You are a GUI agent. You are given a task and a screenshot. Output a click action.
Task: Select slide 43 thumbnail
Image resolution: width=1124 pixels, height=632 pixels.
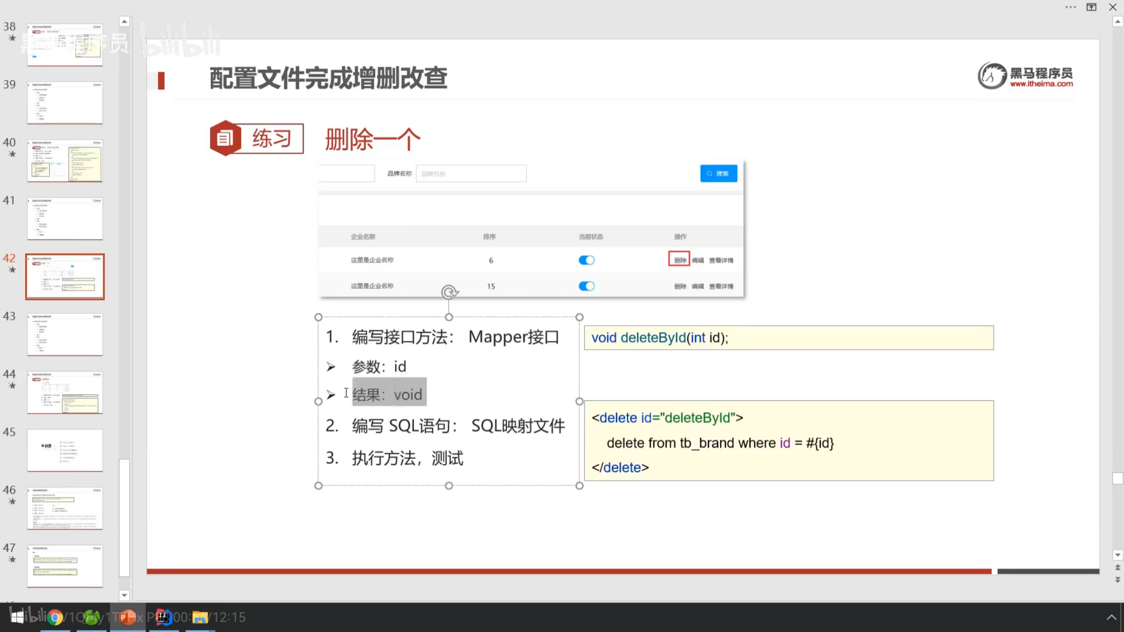tap(65, 334)
